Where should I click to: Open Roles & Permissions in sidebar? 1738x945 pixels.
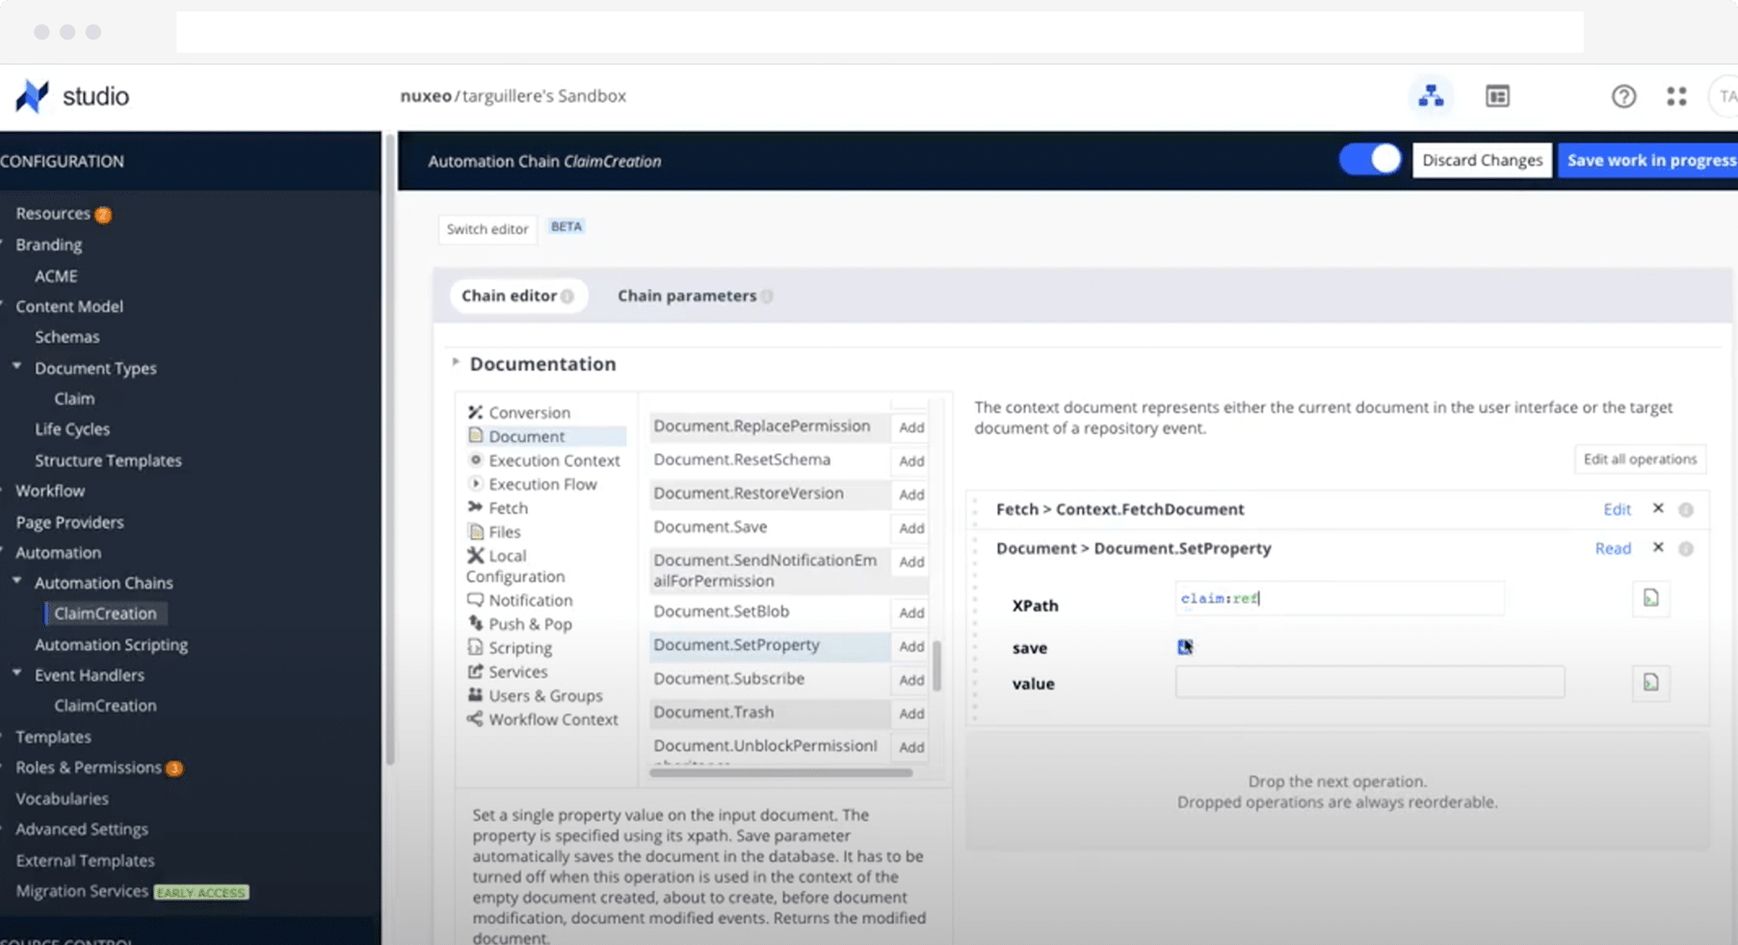point(89,768)
